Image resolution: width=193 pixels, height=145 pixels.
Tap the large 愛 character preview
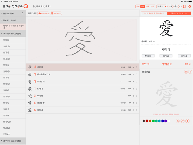point(166,28)
